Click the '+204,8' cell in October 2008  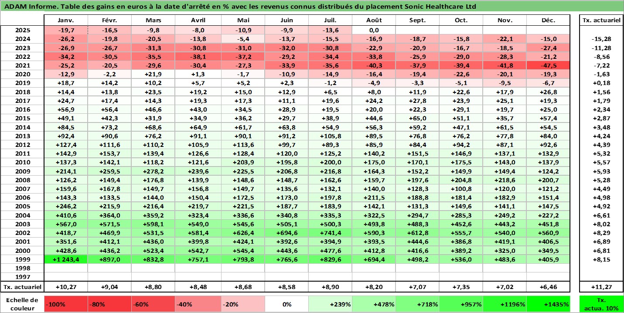461,180
